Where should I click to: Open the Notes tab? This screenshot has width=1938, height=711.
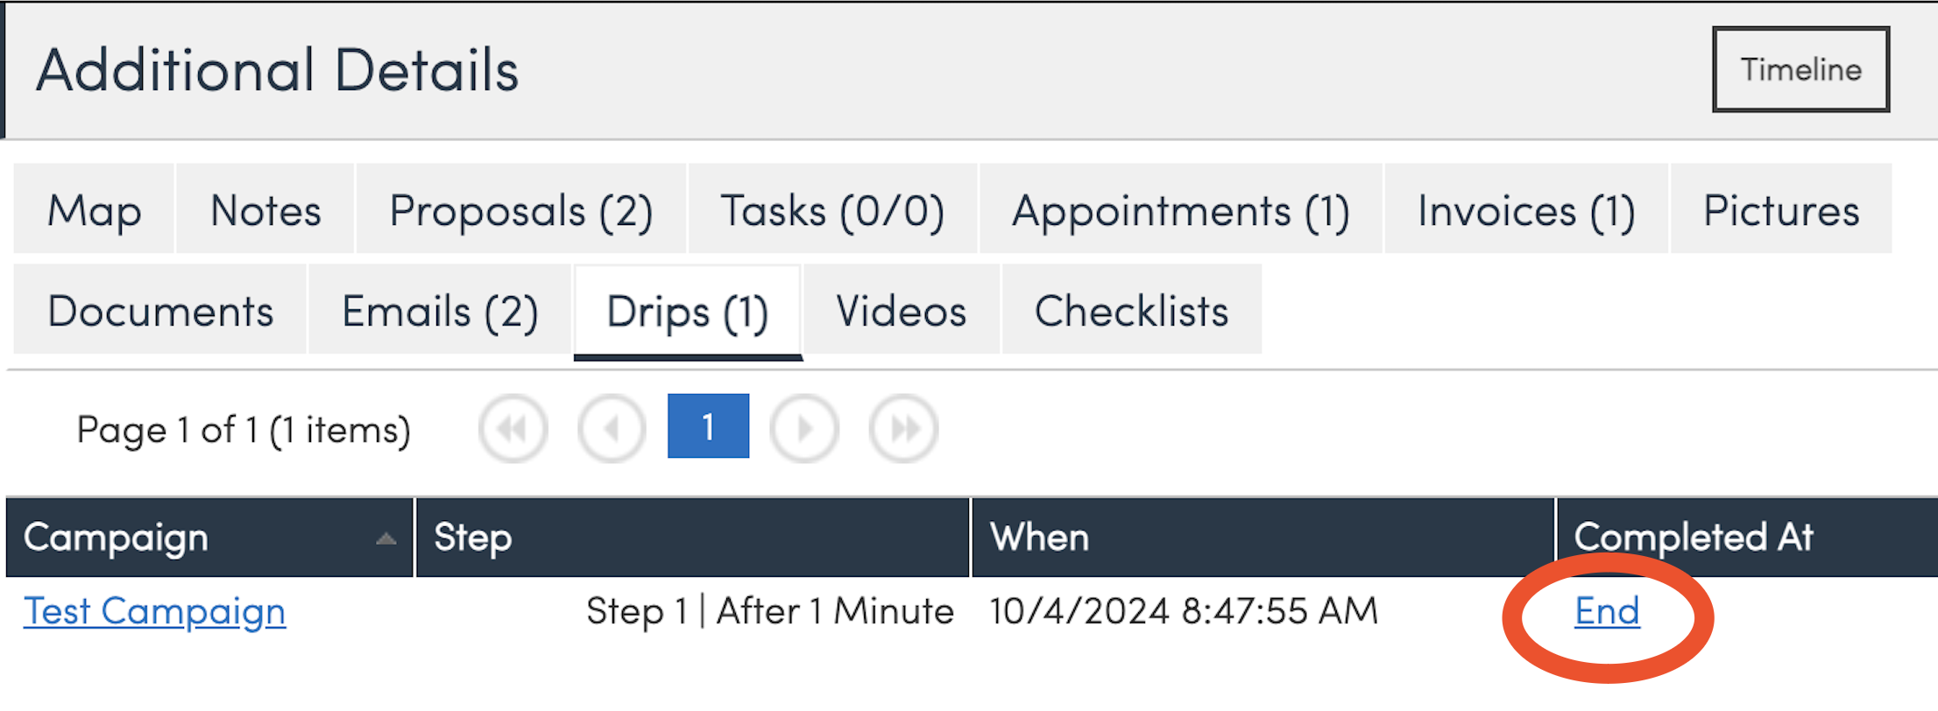point(266,210)
